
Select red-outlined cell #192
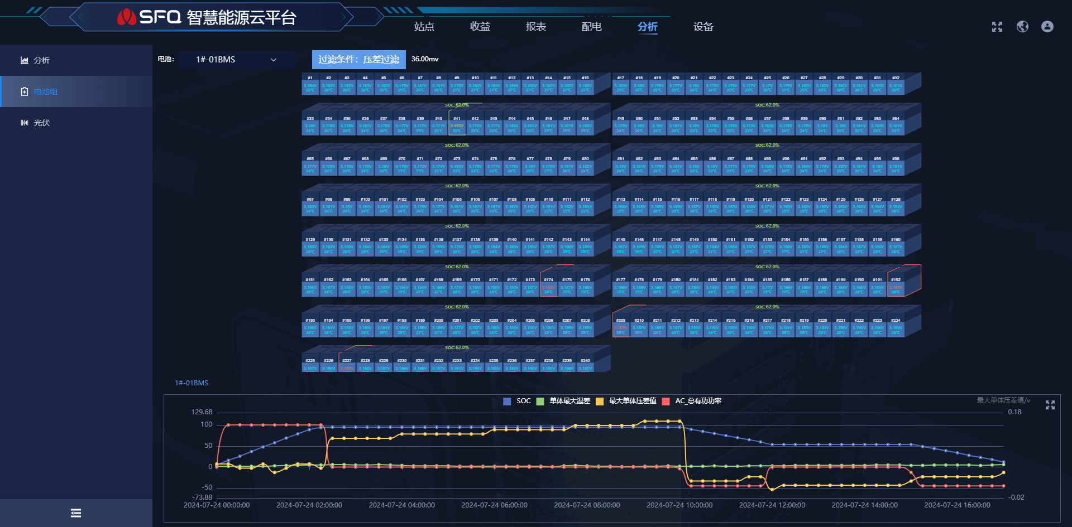(x=896, y=286)
